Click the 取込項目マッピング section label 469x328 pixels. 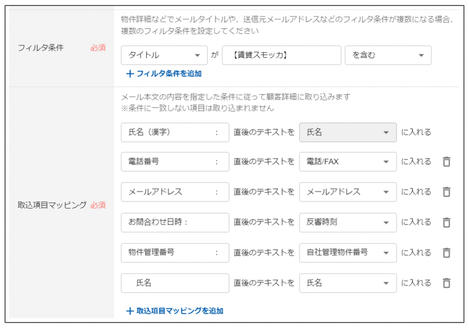(52, 205)
